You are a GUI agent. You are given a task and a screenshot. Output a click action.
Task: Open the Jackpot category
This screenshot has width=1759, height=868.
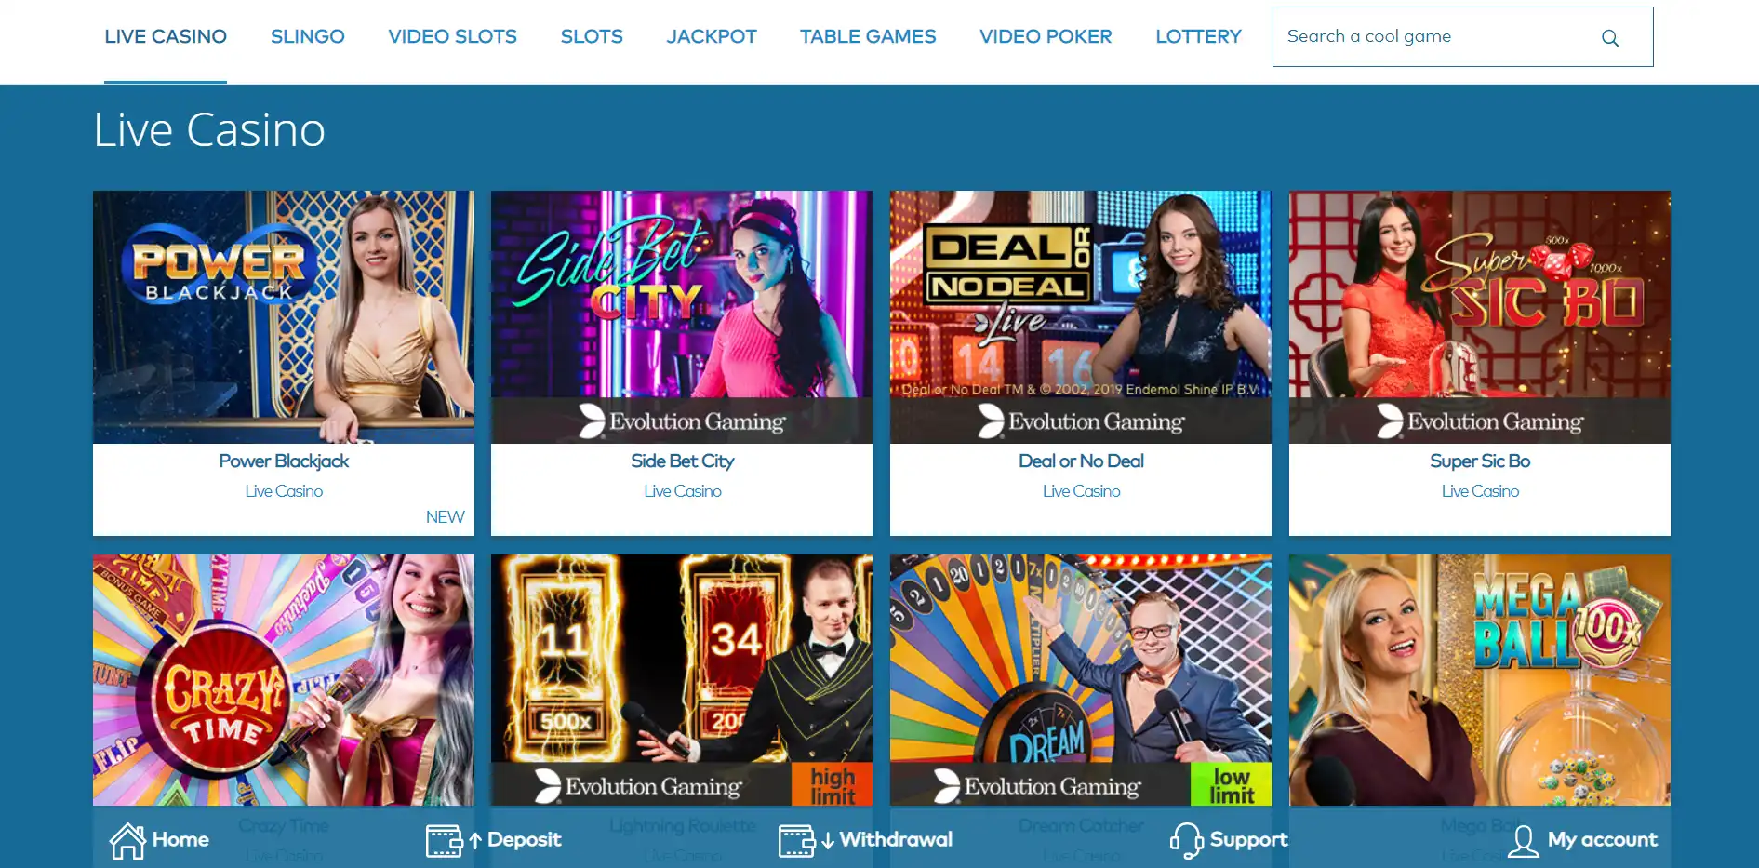click(x=712, y=36)
